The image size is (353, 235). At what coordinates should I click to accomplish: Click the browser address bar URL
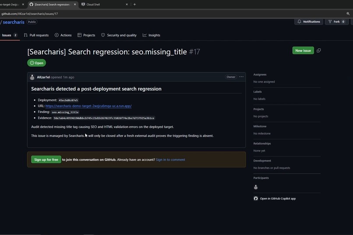[29, 14]
